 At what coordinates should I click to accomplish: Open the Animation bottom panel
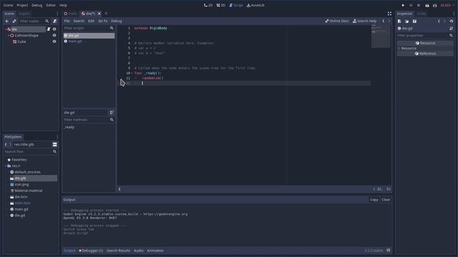pyautogui.click(x=155, y=251)
